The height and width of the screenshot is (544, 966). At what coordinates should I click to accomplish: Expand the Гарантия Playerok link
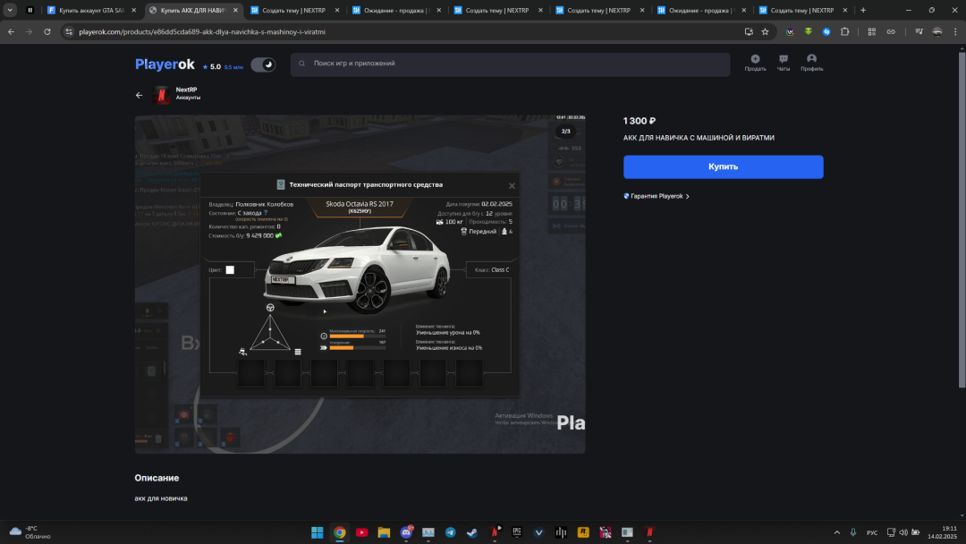point(657,196)
